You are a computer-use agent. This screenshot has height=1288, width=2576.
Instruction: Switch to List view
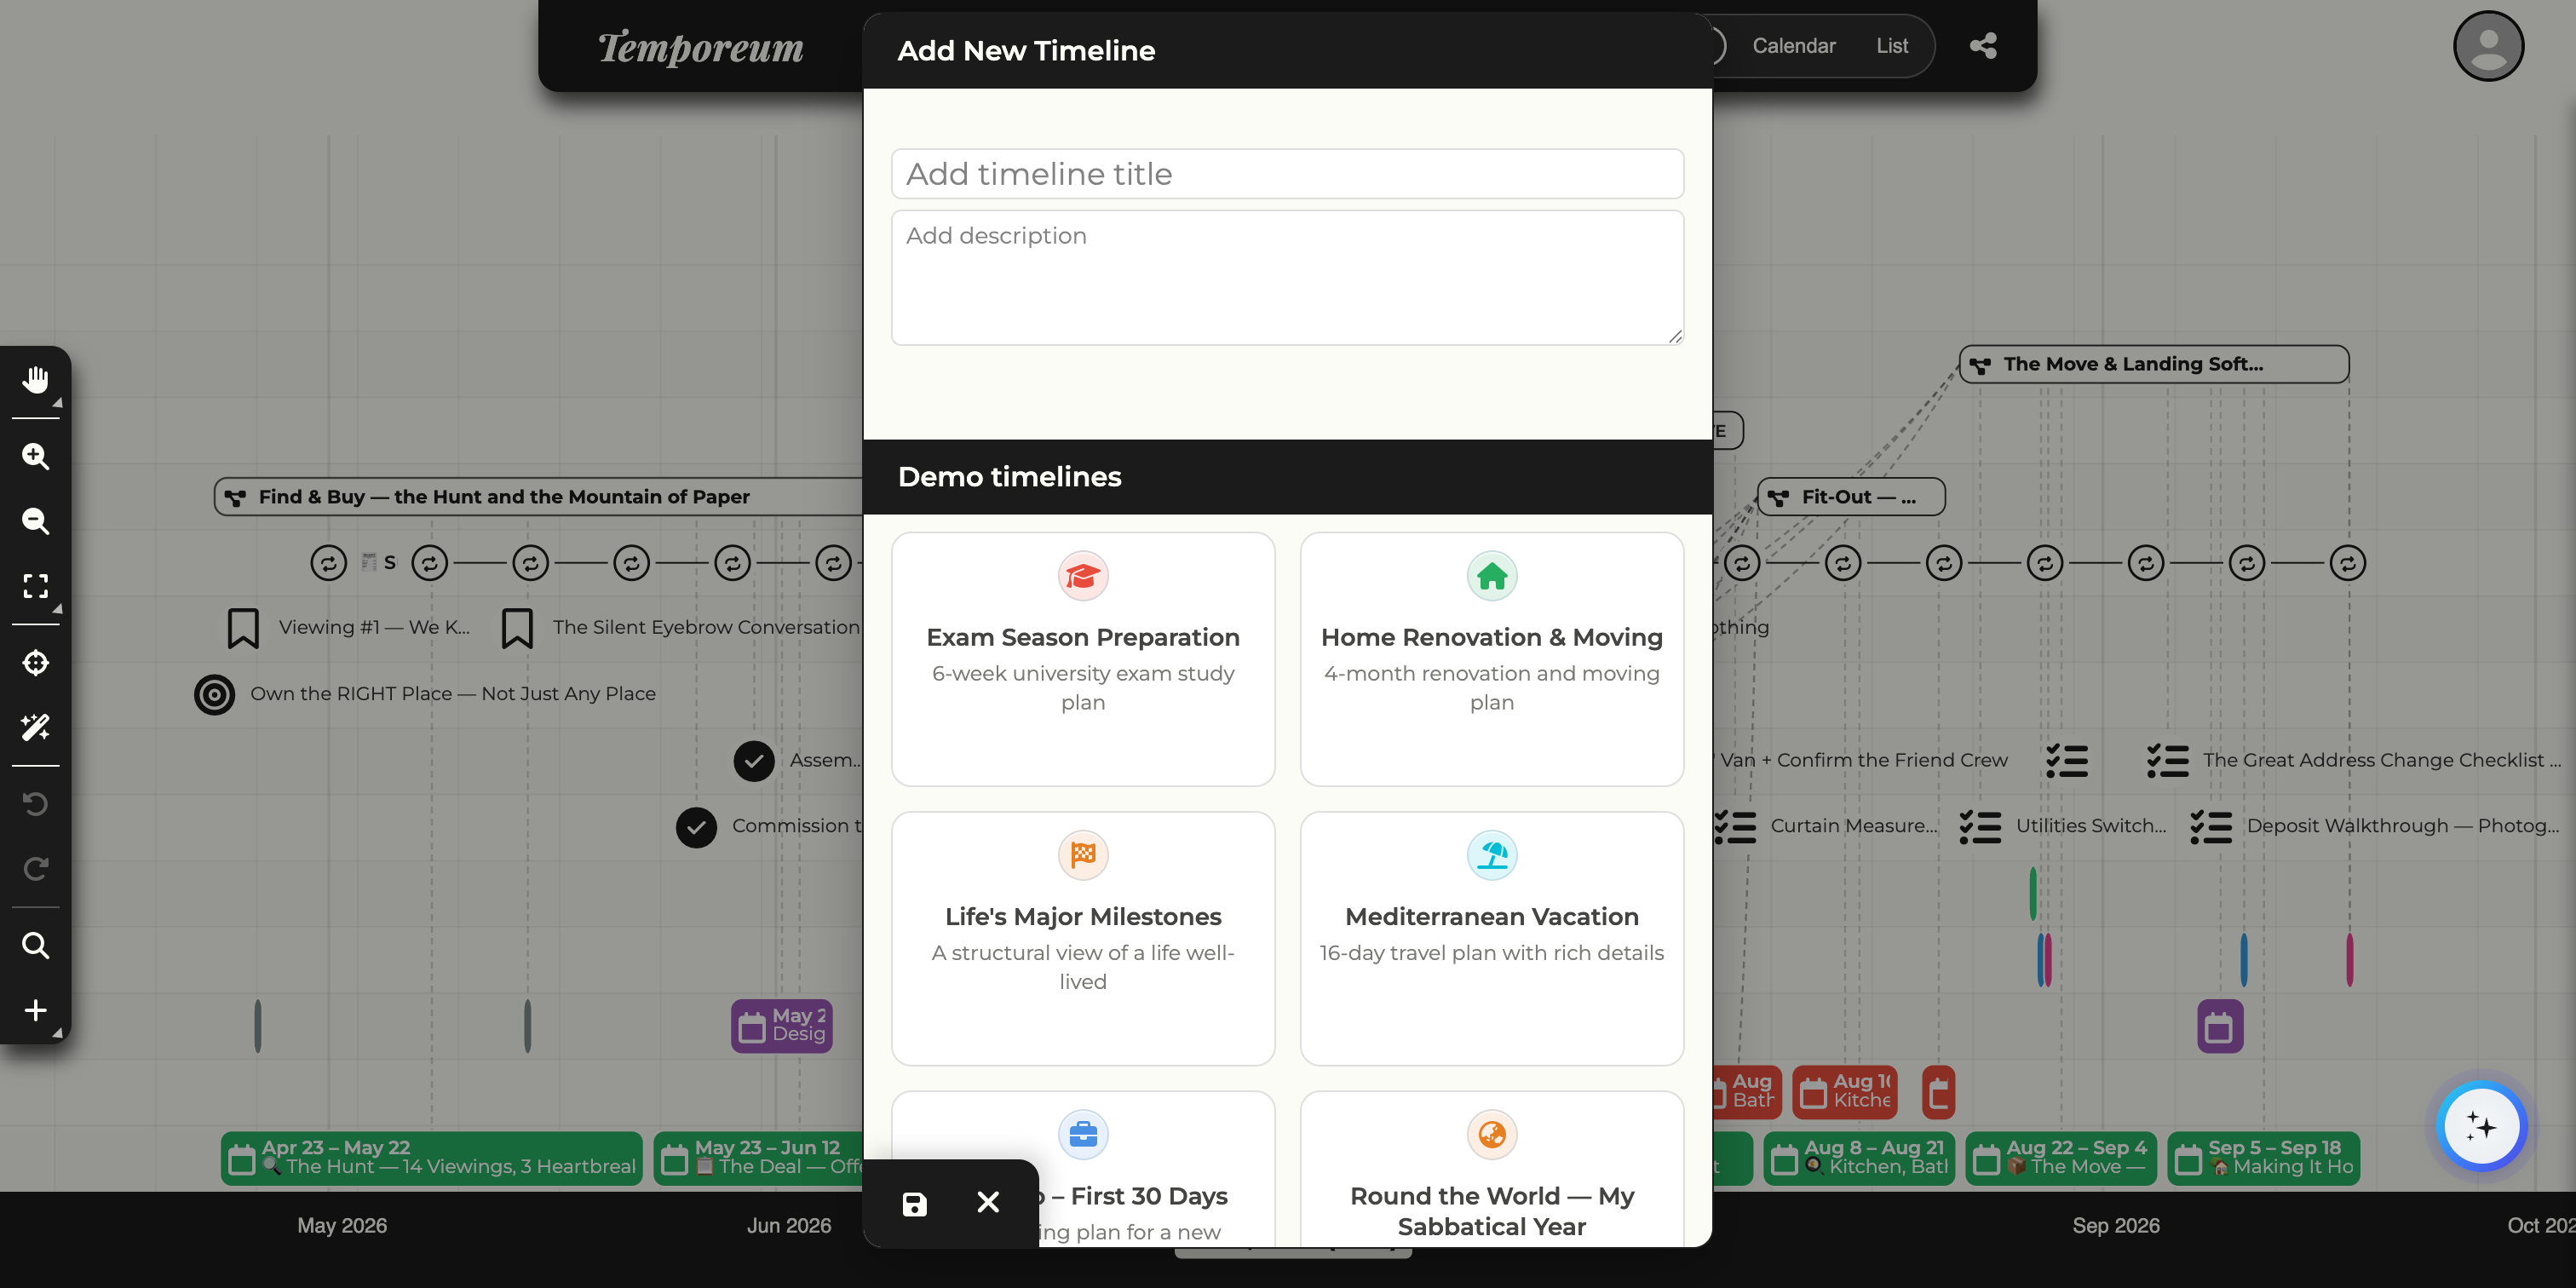tap(1892, 46)
